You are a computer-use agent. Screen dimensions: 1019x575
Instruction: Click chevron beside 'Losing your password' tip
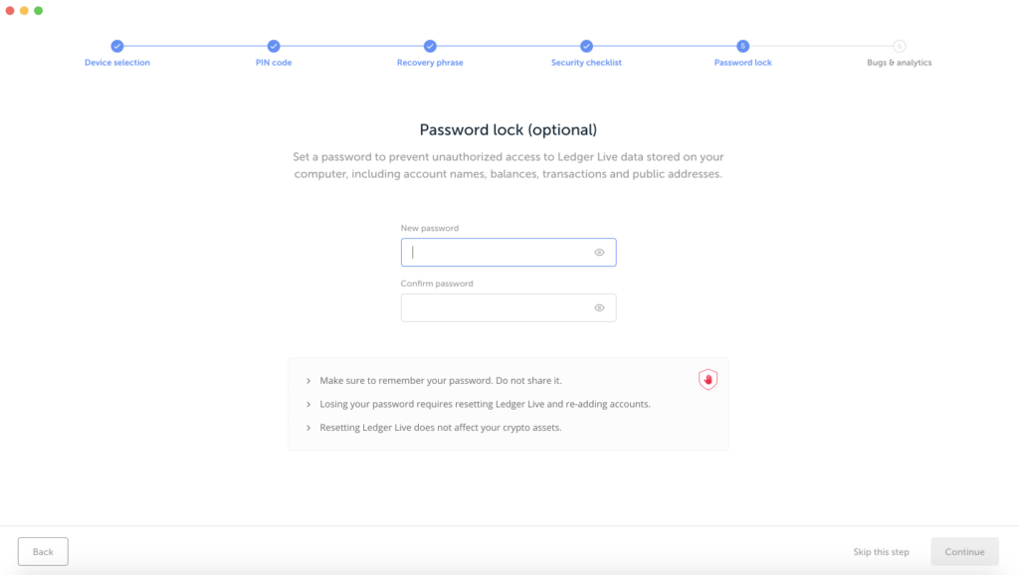pyautogui.click(x=308, y=404)
